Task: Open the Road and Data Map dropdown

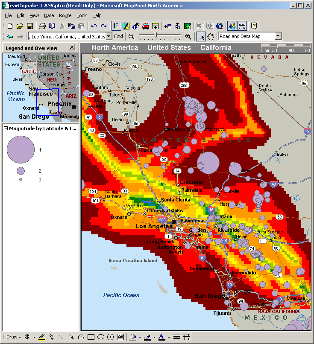Action: [278, 37]
